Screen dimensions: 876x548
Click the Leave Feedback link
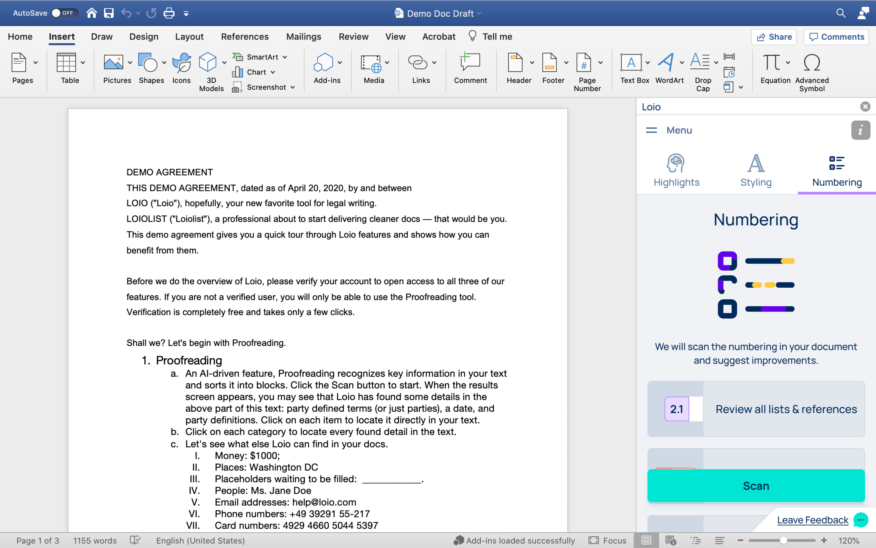(x=812, y=520)
